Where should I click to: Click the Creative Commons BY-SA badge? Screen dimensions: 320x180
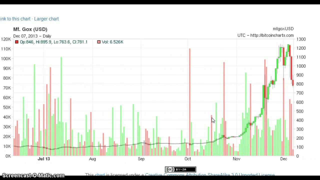[180, 169]
